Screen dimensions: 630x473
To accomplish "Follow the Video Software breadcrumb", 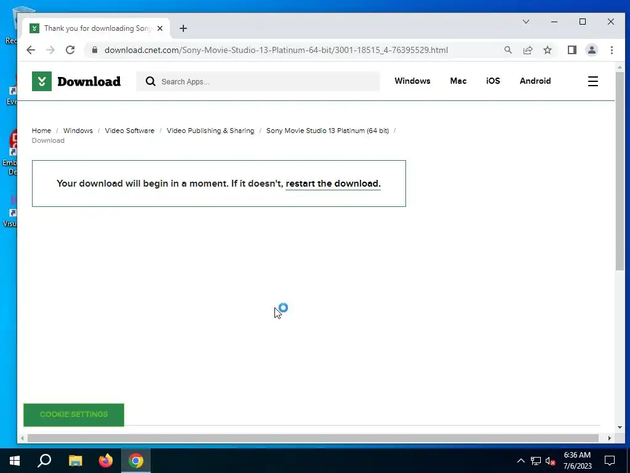I will [129, 131].
